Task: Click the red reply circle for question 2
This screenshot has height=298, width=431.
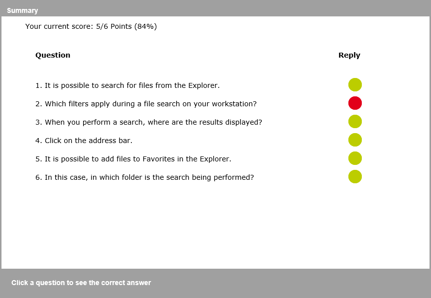Action: [x=355, y=103]
